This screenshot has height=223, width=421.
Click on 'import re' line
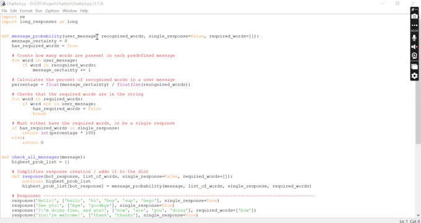coord(13,17)
